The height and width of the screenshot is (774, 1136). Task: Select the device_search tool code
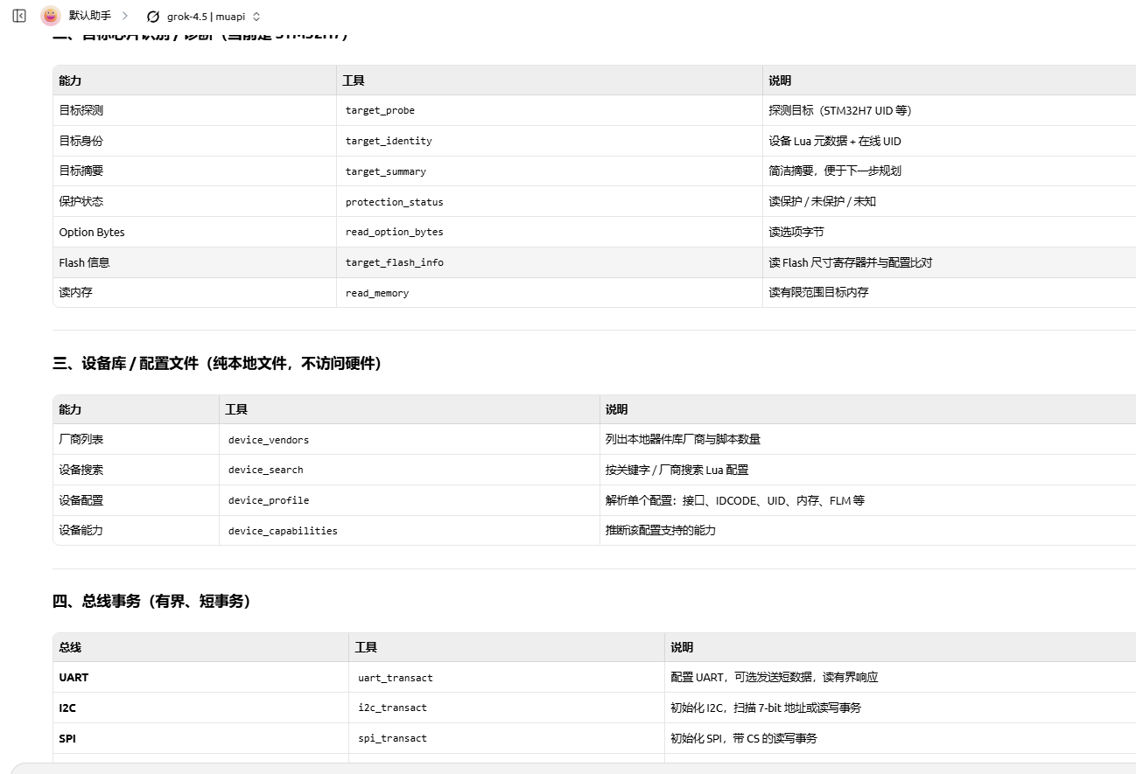[265, 470]
